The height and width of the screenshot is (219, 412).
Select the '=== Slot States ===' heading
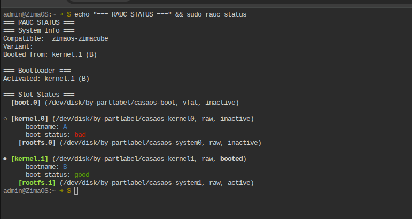click(x=39, y=95)
